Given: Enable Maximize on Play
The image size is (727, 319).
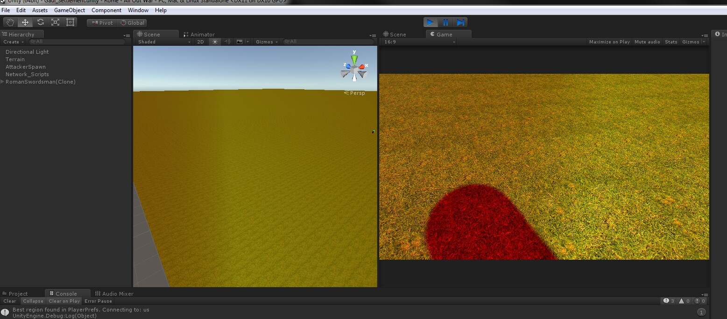Looking at the screenshot, I should [609, 42].
